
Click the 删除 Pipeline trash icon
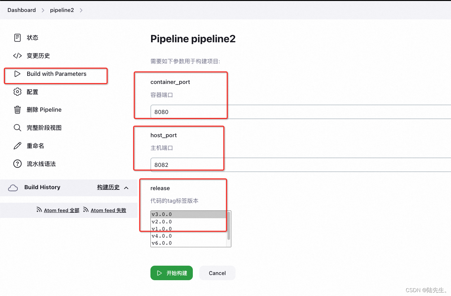17,110
